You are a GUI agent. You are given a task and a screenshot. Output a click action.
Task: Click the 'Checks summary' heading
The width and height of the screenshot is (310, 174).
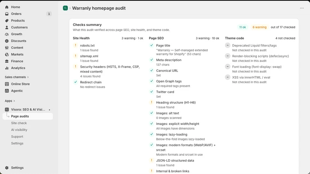point(87,25)
